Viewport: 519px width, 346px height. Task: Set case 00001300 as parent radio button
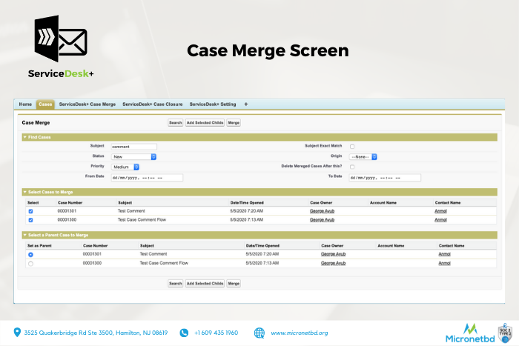pos(30,263)
